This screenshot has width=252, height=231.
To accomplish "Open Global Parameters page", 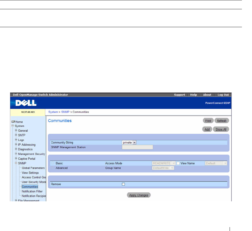I will click(x=33, y=168).
